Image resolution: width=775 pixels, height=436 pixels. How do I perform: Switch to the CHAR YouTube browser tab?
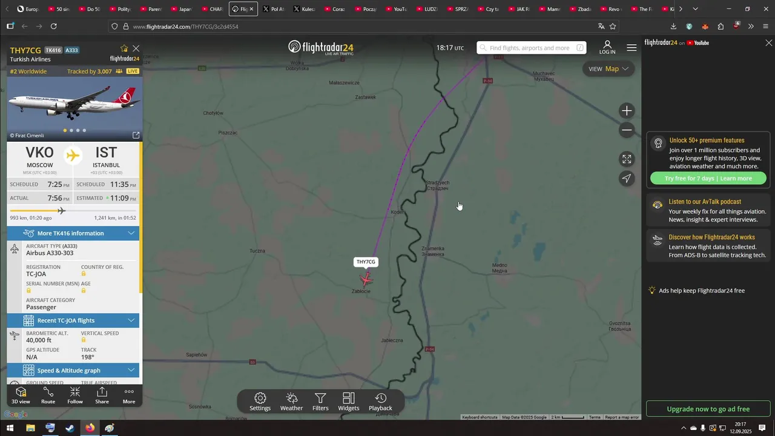coord(213,9)
